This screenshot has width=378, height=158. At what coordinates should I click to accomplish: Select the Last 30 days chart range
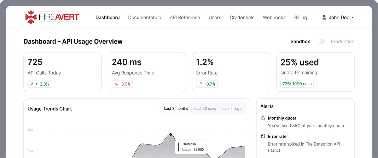click(205, 108)
